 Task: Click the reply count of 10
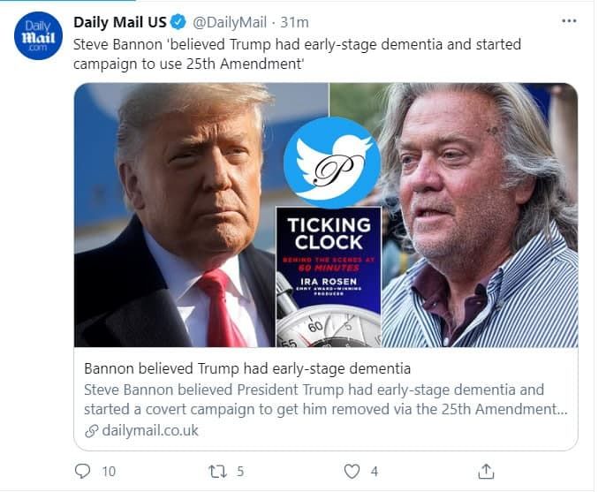click(109, 472)
